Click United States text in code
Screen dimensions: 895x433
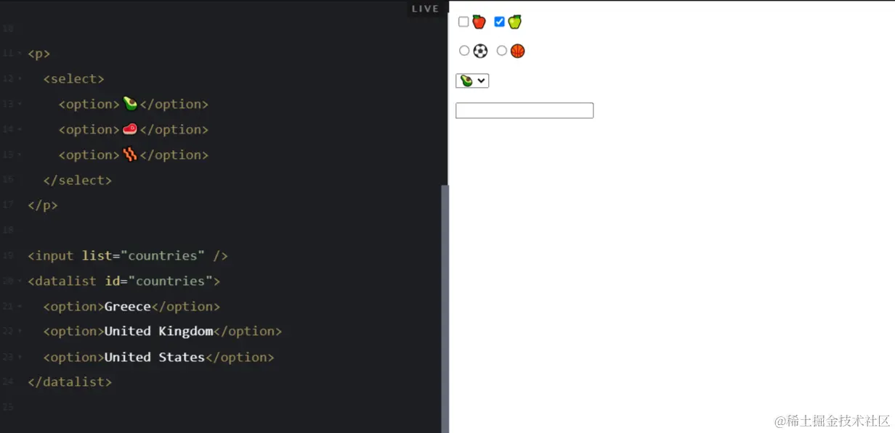155,357
